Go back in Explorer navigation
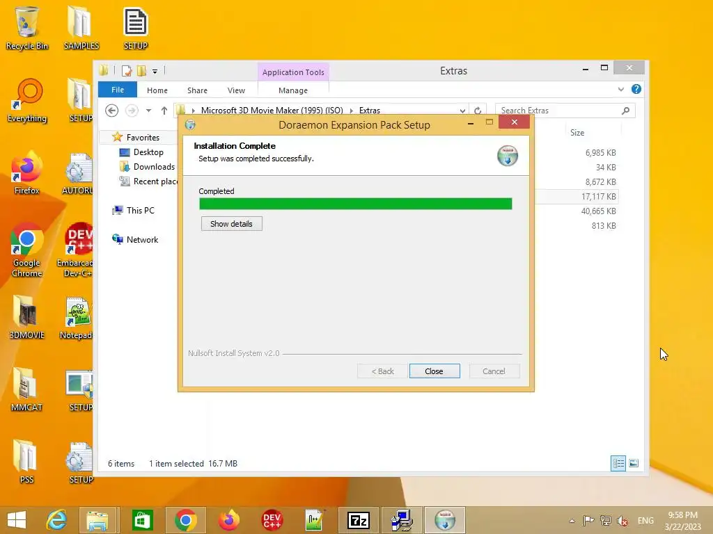The image size is (713, 534). (112, 111)
